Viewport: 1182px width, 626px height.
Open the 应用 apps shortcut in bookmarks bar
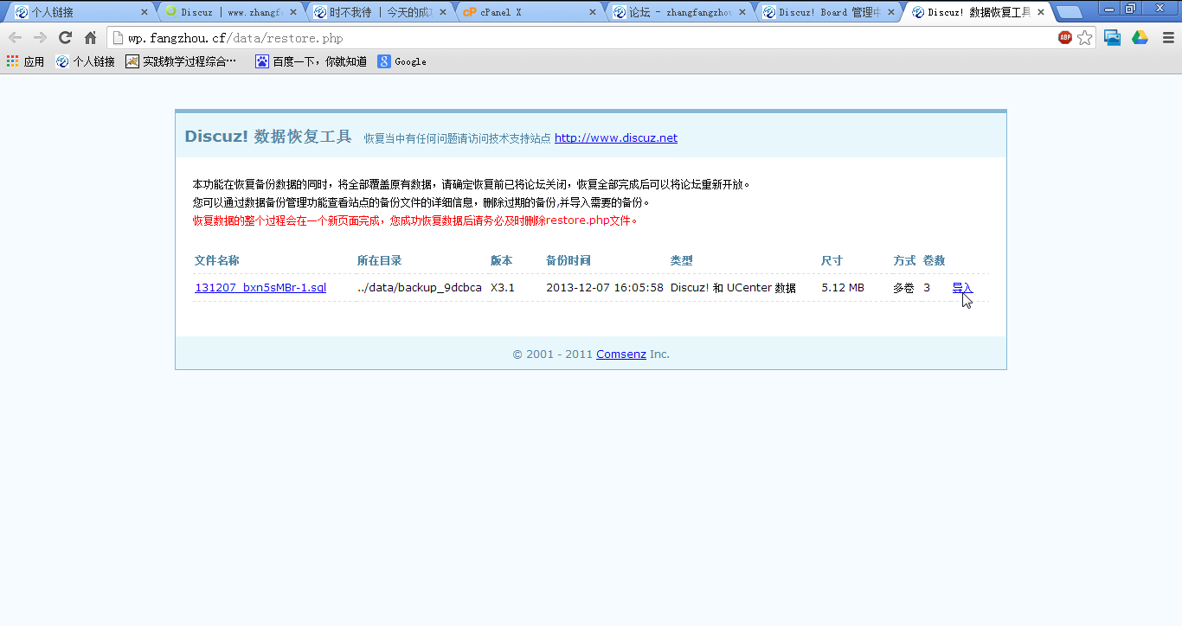[x=25, y=61]
